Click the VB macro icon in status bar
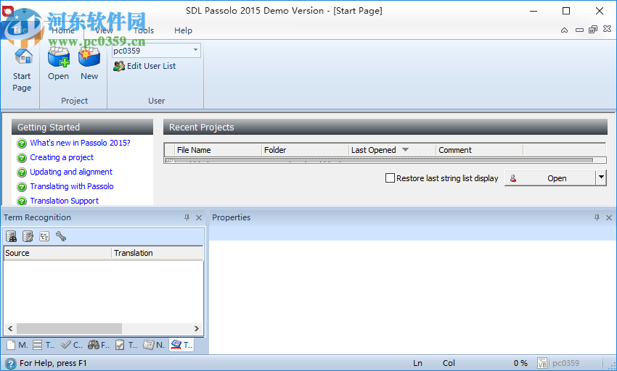This screenshot has height=371, width=617. point(542,363)
